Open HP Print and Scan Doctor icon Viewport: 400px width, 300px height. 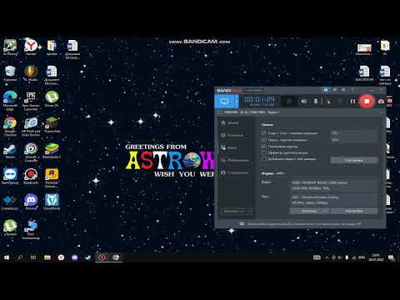[31, 127]
